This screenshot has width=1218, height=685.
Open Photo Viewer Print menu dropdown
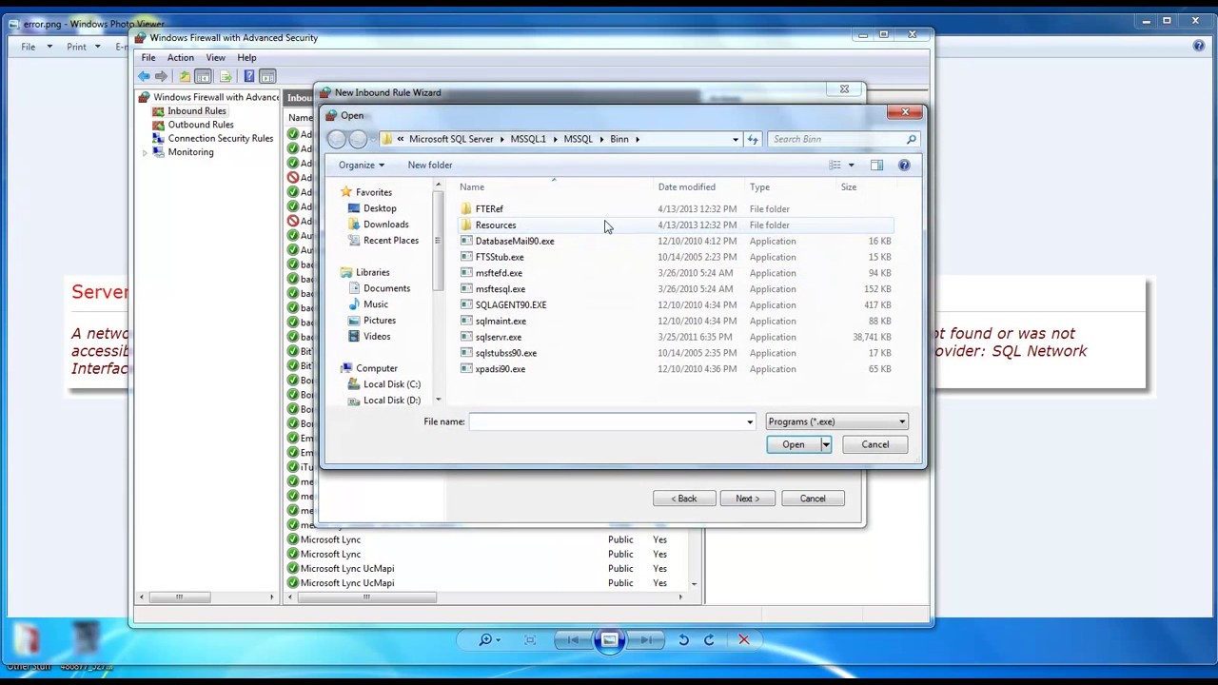coord(83,47)
